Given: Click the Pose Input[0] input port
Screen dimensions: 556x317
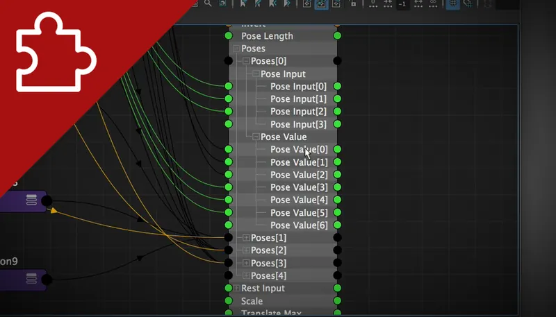Looking at the screenshot, I should tap(229, 86).
